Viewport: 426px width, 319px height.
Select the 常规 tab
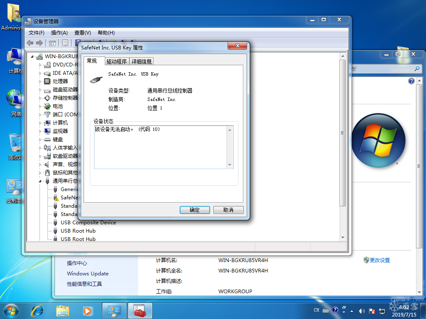pos(92,61)
